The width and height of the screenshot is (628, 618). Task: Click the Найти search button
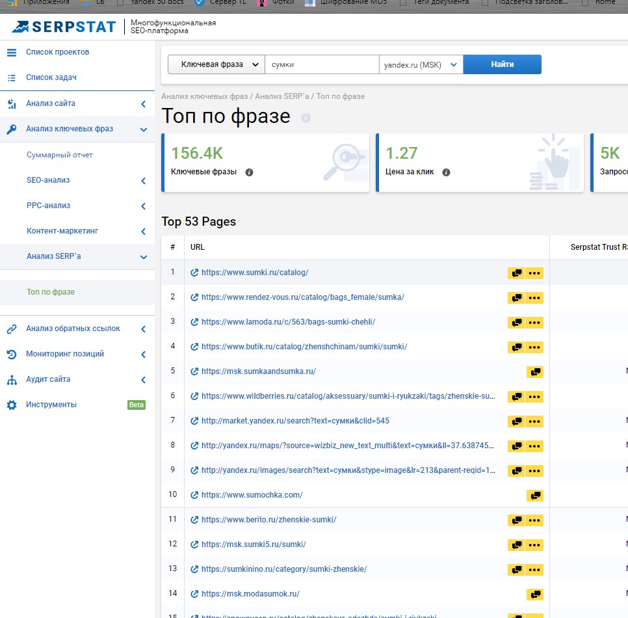click(x=503, y=64)
